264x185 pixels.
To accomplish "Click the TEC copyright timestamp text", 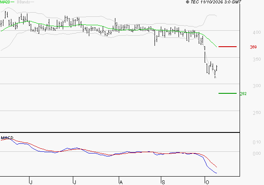I will click(x=213, y=2).
